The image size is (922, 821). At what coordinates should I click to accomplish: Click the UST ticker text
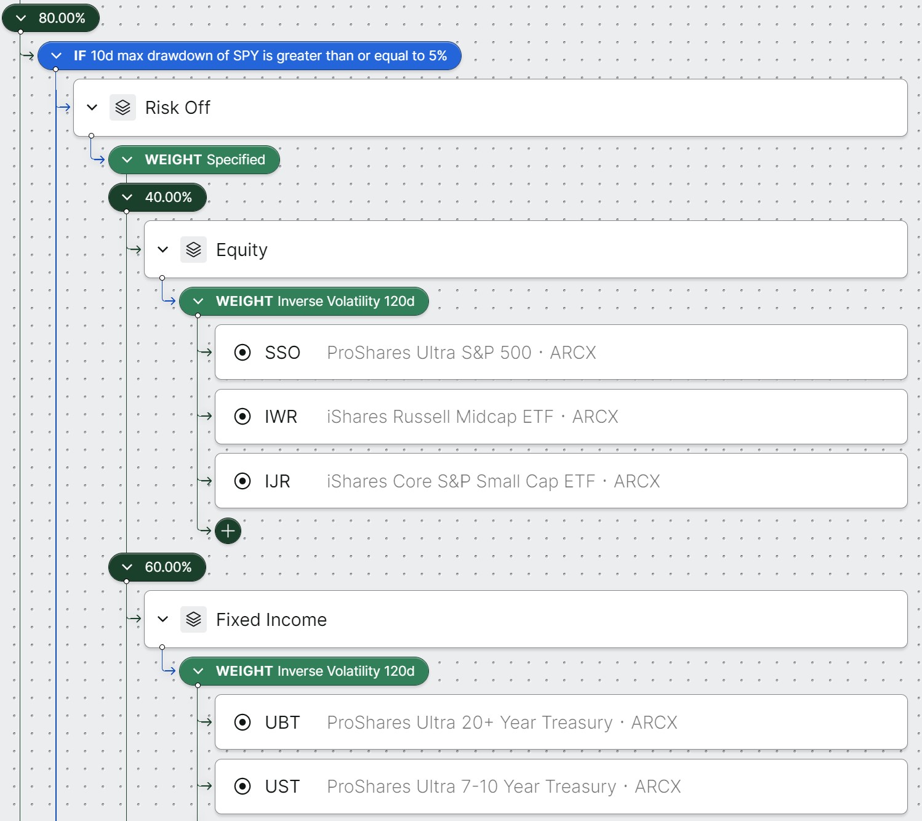[283, 787]
